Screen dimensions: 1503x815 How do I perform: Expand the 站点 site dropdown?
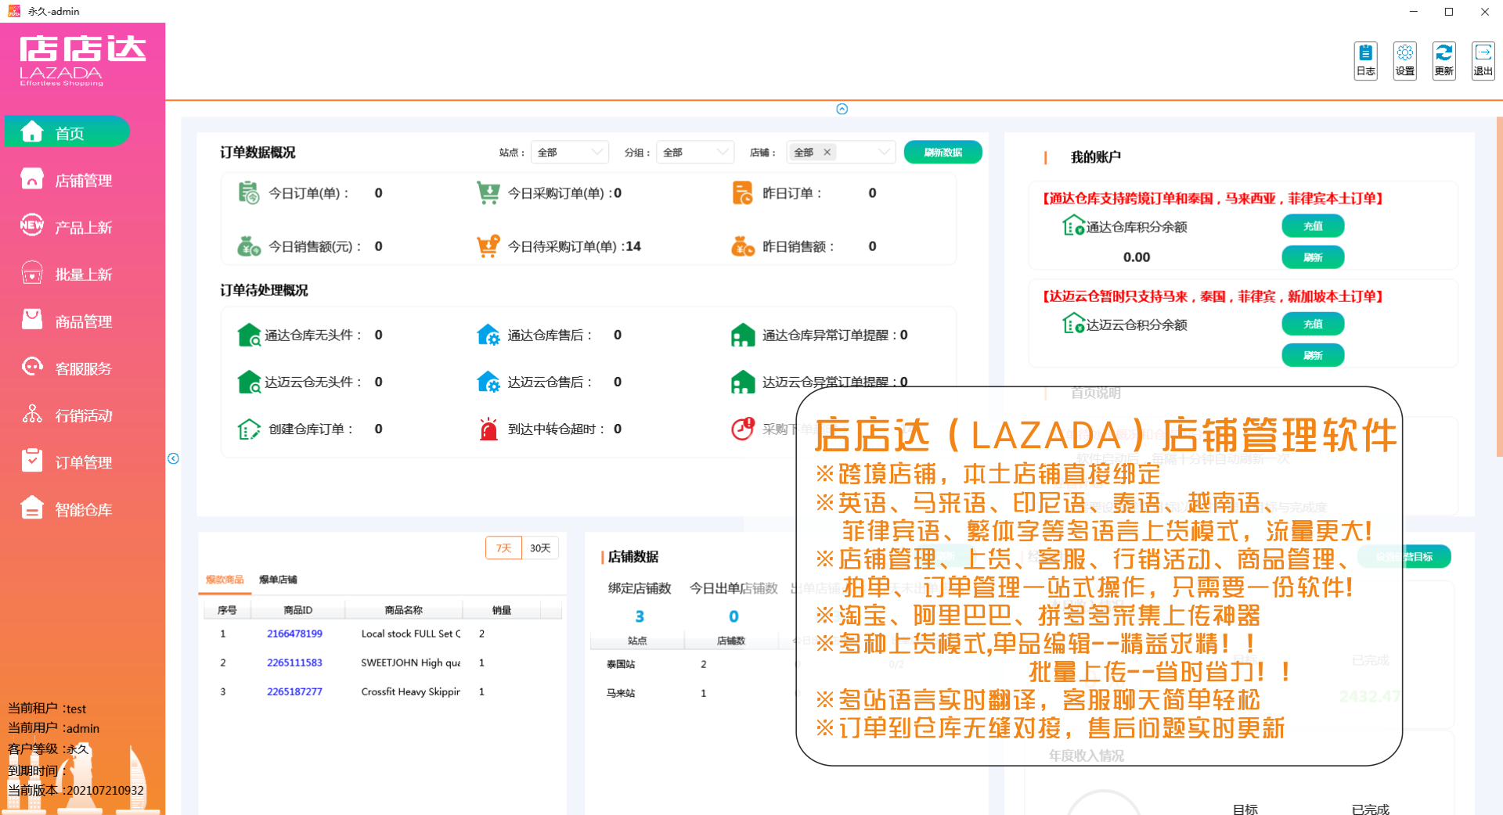[x=570, y=152]
